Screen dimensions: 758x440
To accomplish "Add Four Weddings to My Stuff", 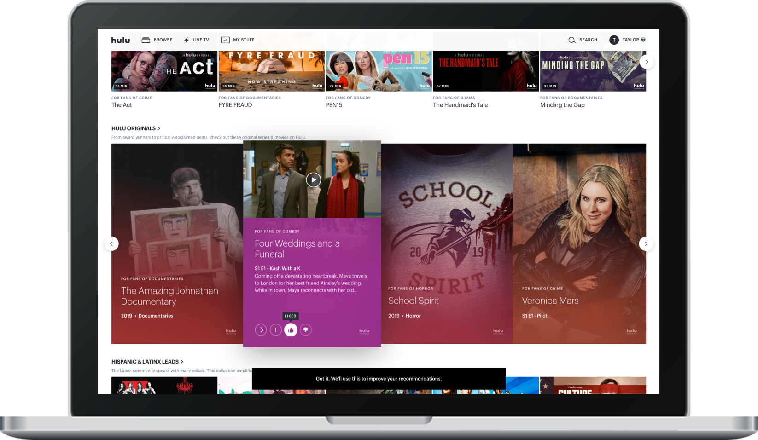I will [x=275, y=330].
